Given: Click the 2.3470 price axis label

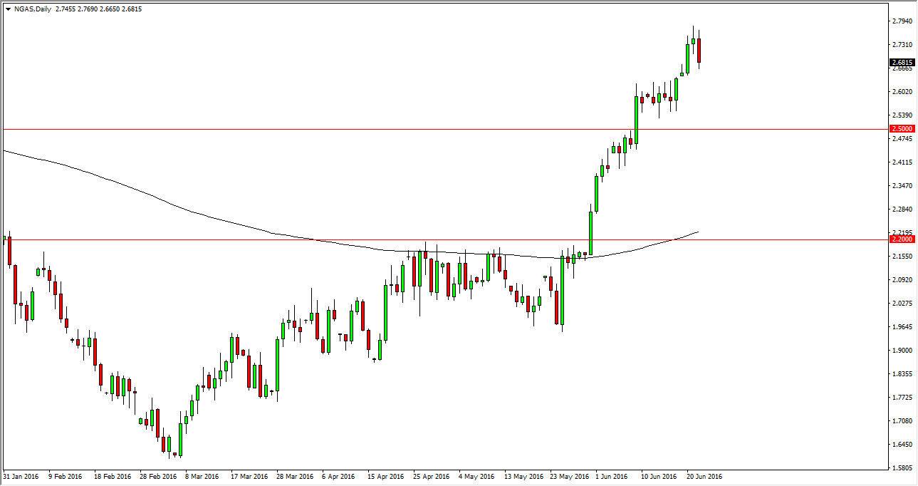Looking at the screenshot, I should 901,186.
